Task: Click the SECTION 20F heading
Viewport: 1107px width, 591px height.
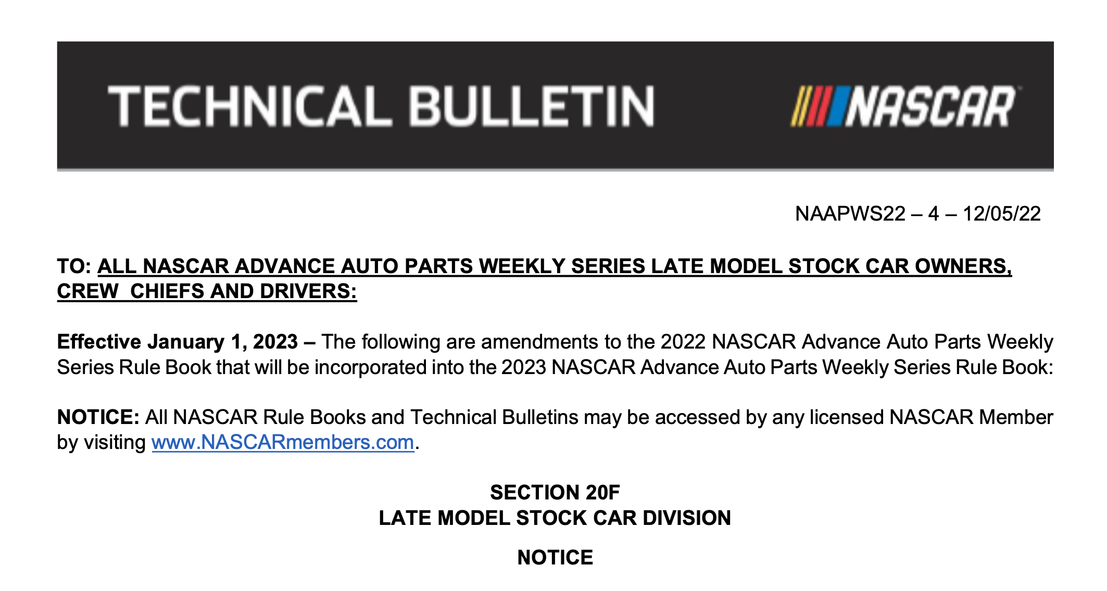Action: (x=555, y=492)
